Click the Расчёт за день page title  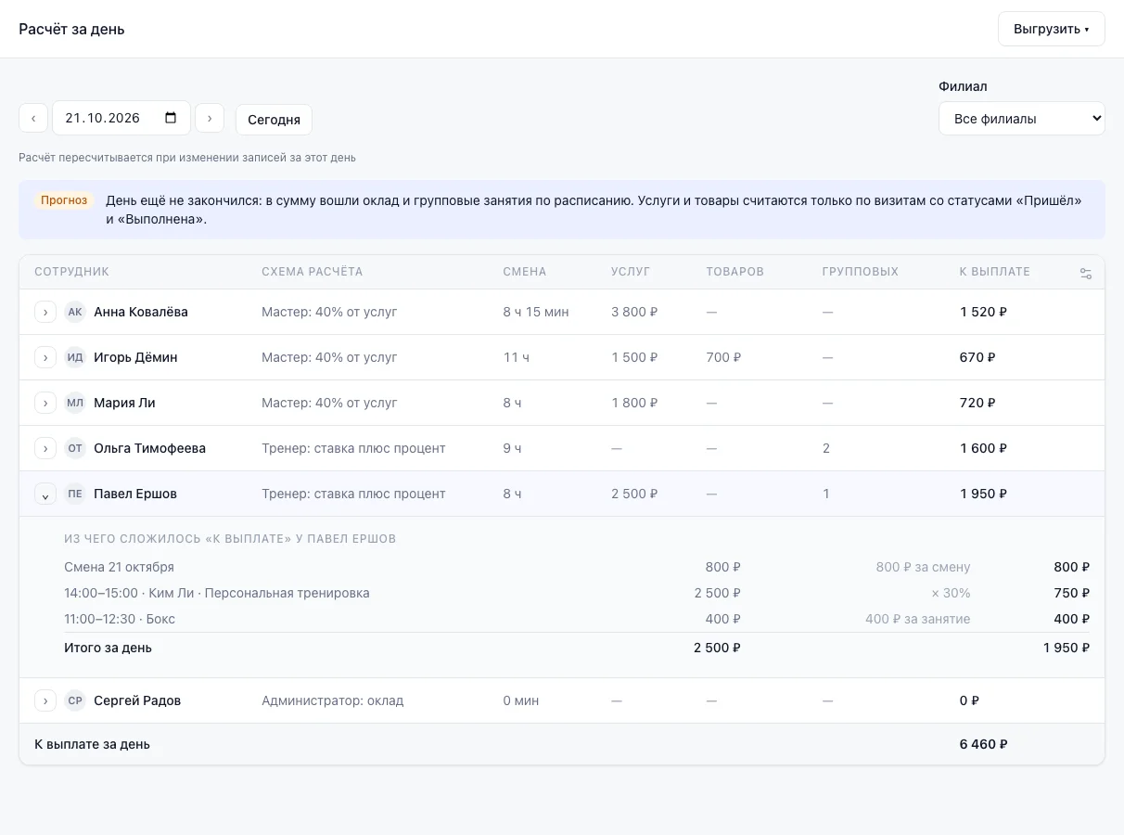(71, 29)
